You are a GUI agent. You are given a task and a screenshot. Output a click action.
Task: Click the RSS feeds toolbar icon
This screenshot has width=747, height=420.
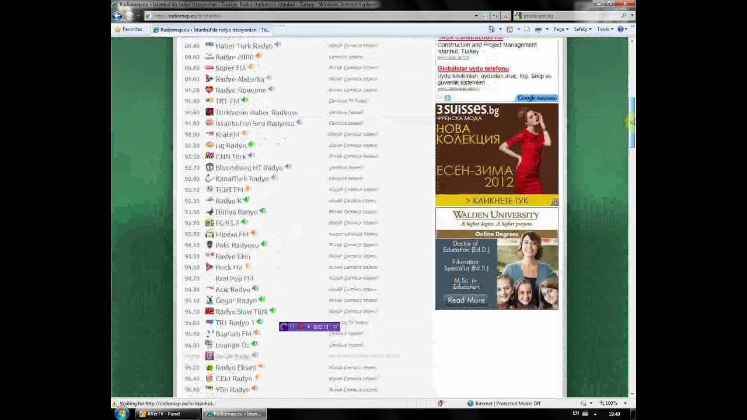(509, 29)
